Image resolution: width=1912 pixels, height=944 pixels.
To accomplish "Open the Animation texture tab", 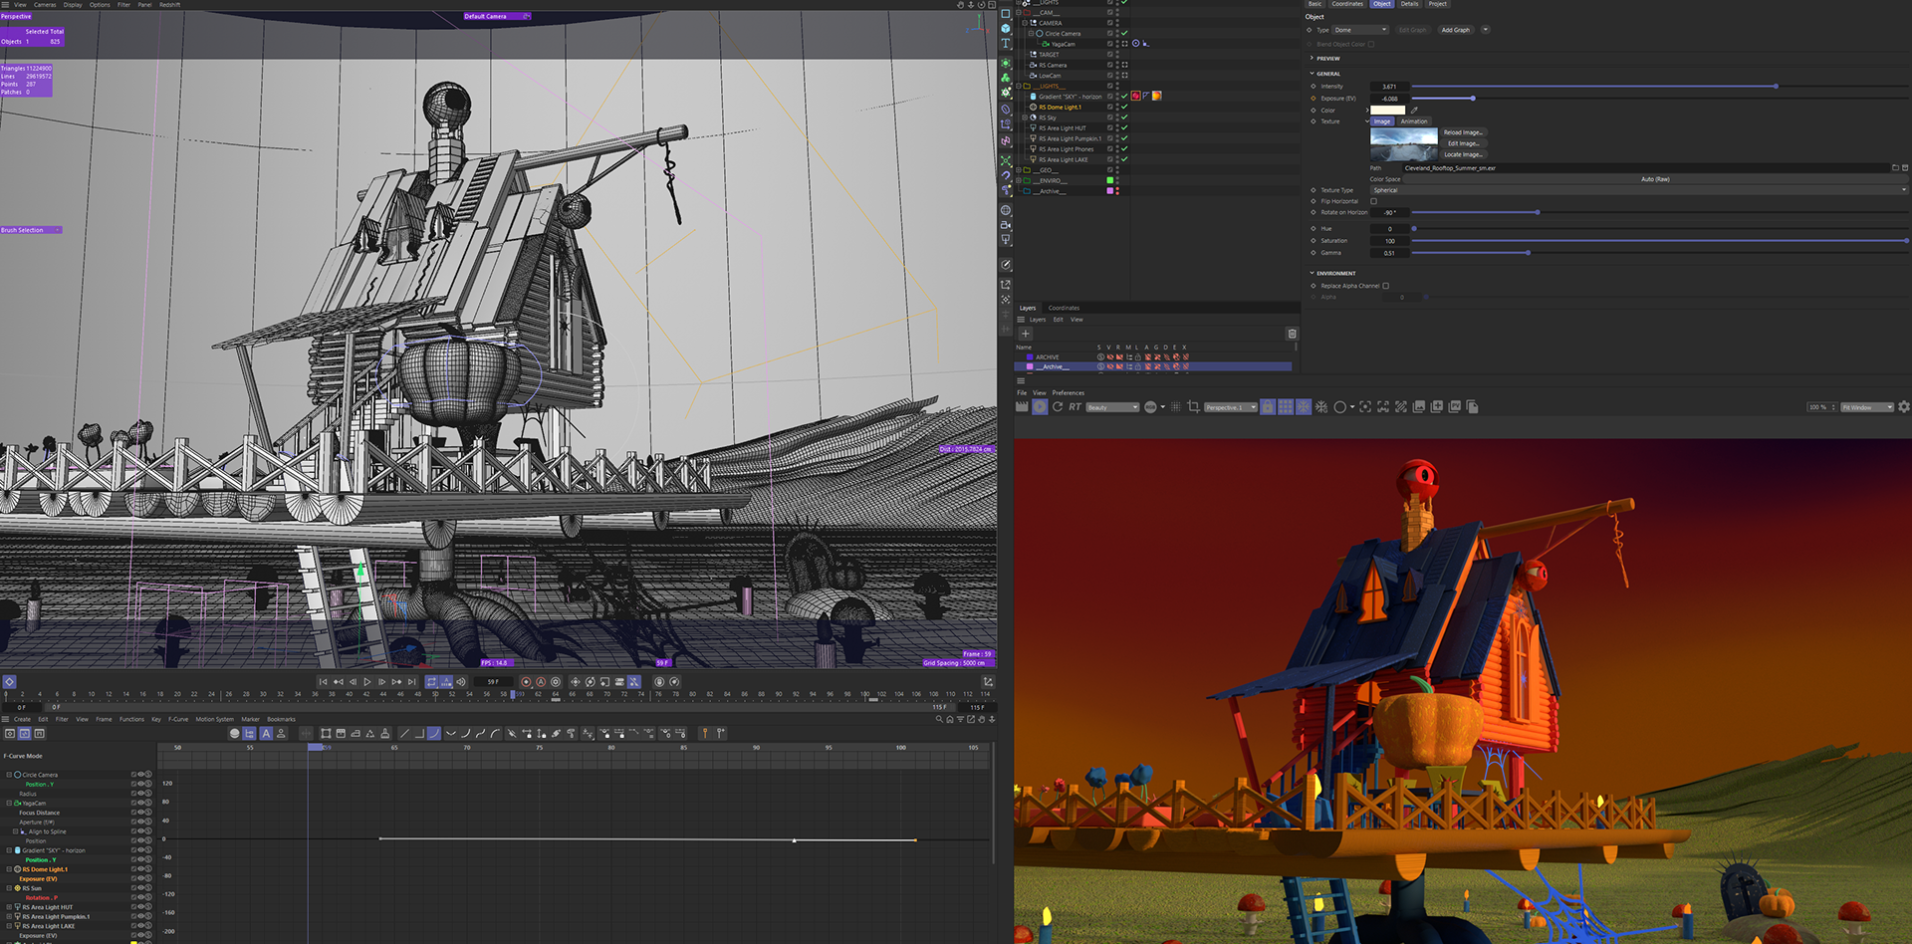I will click(x=1414, y=121).
